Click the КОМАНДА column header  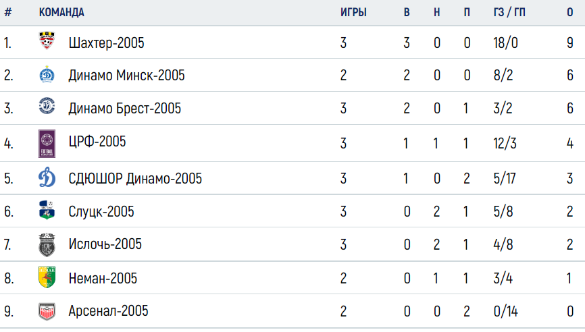(x=61, y=12)
